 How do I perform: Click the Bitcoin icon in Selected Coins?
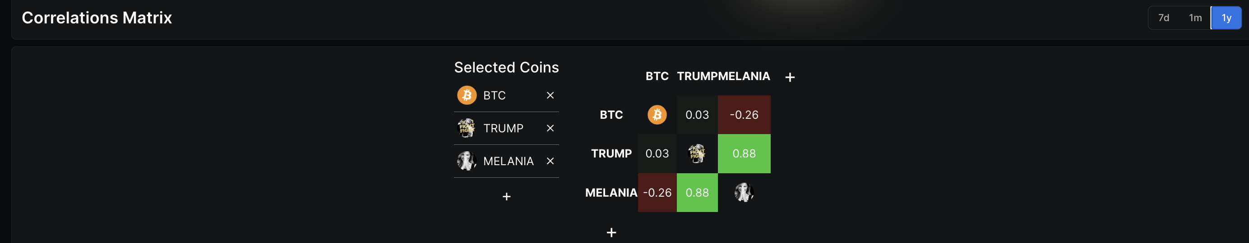tap(467, 95)
